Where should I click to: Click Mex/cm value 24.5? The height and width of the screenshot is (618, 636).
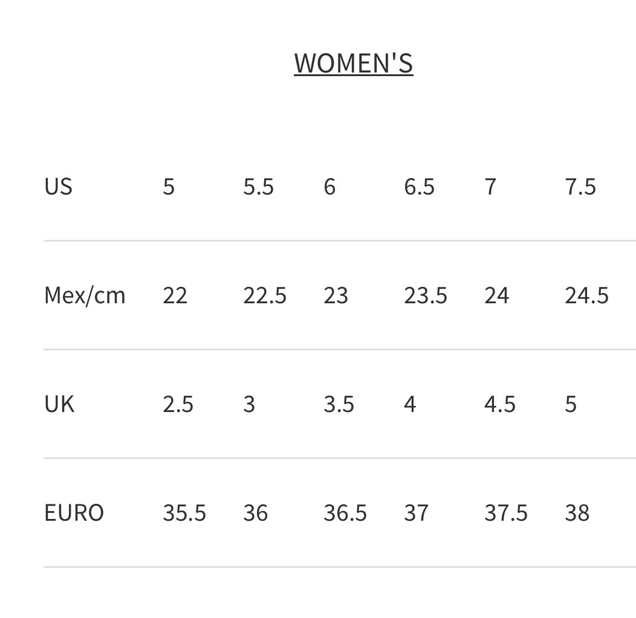click(587, 295)
